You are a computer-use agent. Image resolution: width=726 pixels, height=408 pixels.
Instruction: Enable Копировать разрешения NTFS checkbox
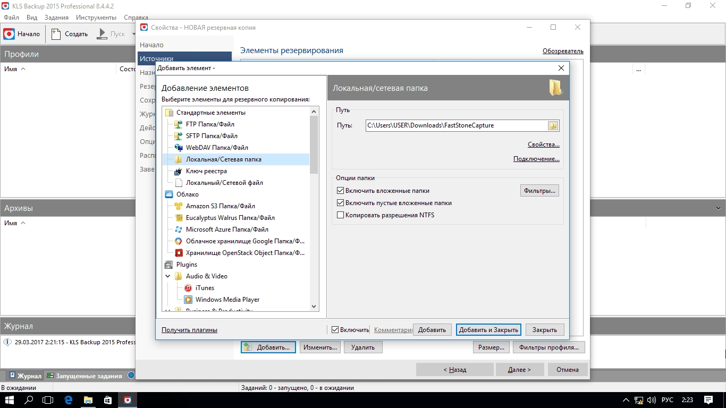[340, 215]
